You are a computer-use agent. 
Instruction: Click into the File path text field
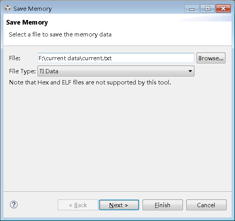pos(116,58)
